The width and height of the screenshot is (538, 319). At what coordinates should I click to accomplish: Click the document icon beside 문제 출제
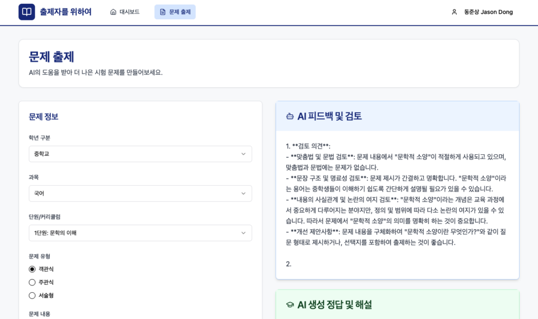[163, 12]
